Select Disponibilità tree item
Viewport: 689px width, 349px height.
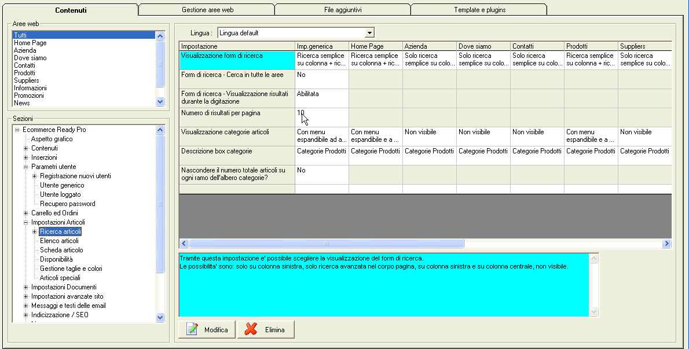pos(56,259)
